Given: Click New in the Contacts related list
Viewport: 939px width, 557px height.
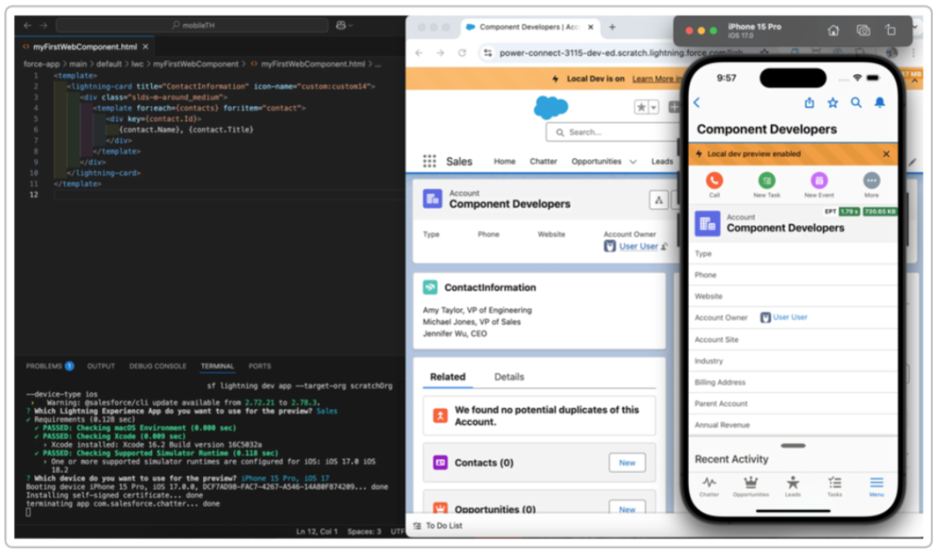Looking at the screenshot, I should [627, 463].
